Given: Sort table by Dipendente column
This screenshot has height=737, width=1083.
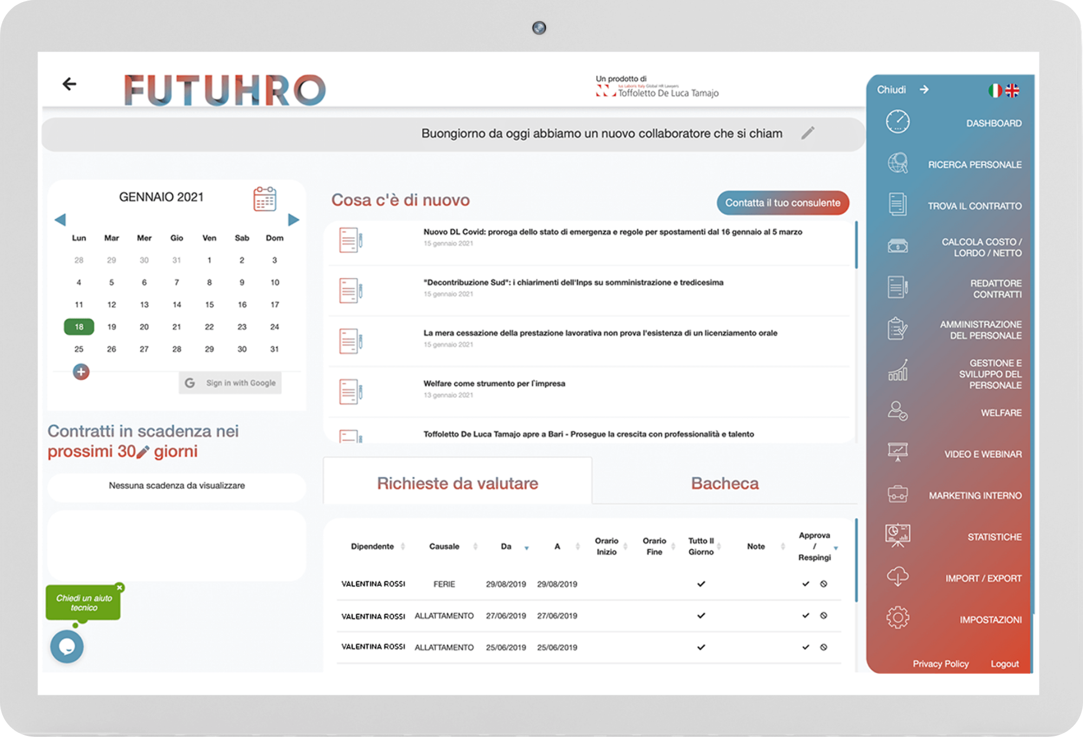Looking at the screenshot, I should [x=403, y=547].
